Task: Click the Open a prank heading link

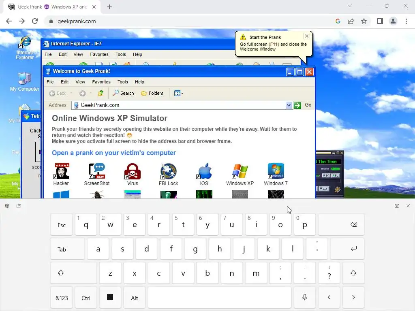Action: point(114,153)
